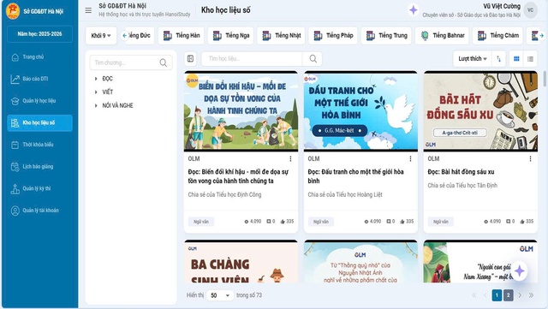Open Thời khóa biểu in sidebar
Viewport: 548px width, 309px height.
tap(40, 145)
